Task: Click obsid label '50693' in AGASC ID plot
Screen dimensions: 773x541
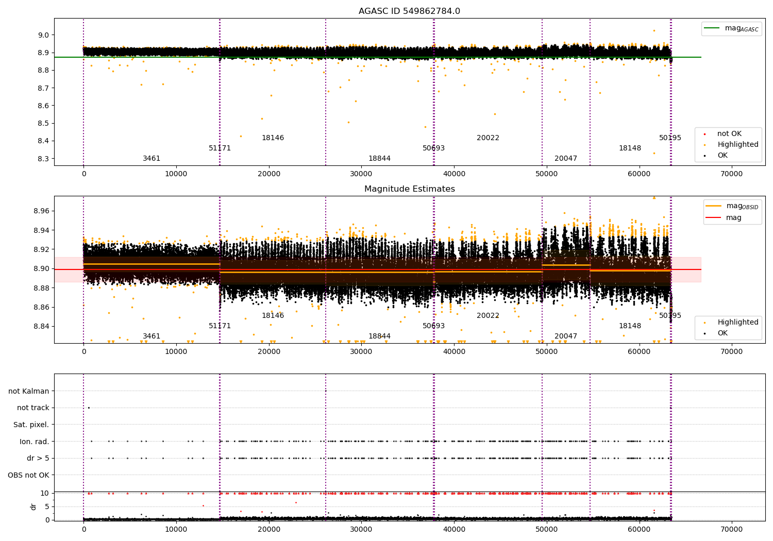Action: point(433,148)
